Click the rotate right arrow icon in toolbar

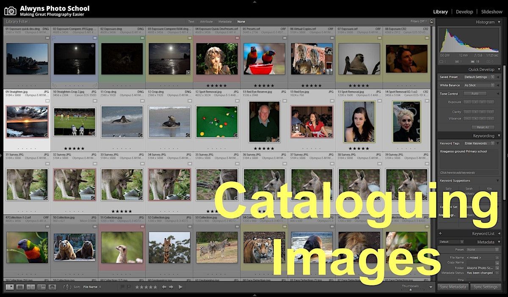[x=171, y=287]
